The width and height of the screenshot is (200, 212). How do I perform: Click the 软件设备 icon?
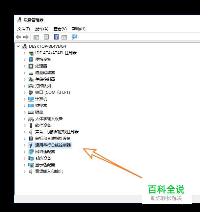coord(31,125)
